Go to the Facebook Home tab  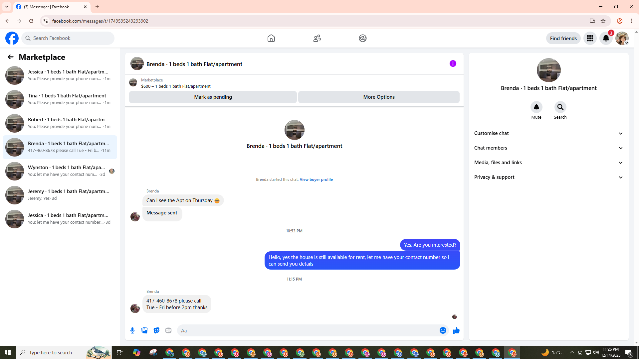coord(271,38)
